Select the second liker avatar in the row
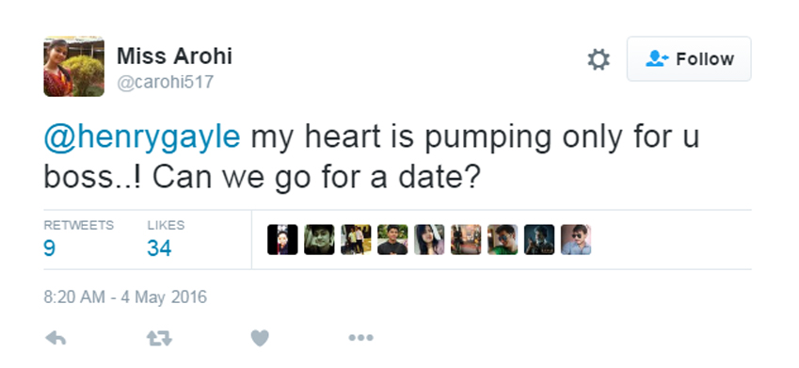Viewport: 799px width, 368px height. tap(319, 240)
